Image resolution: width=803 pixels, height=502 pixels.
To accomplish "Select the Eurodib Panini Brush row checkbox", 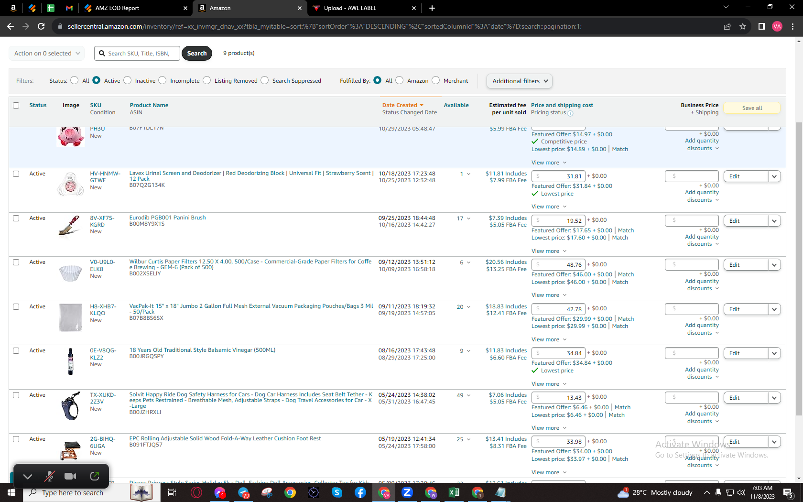I will tap(16, 218).
